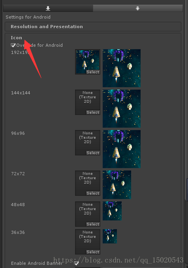The height and width of the screenshot is (268, 188).
Task: Click the 192x192 icon preview image
Action: point(122,68)
